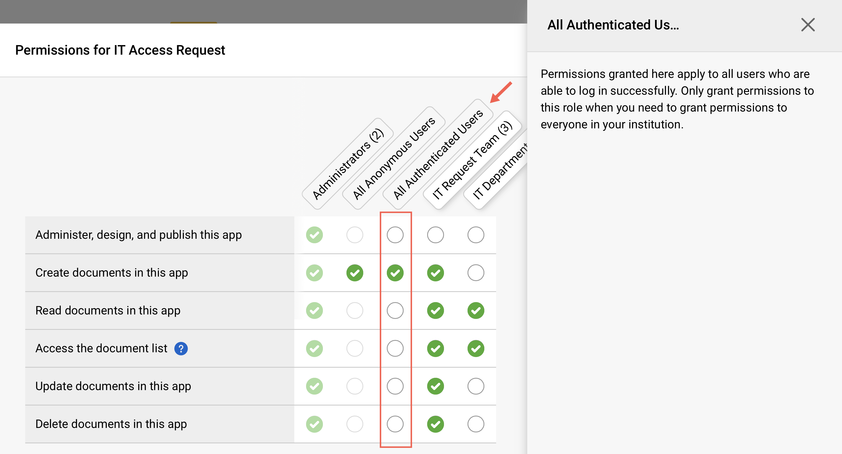842x454 pixels.
Task: Grant Access the document list to All Anonymous Users
Action: (x=355, y=348)
